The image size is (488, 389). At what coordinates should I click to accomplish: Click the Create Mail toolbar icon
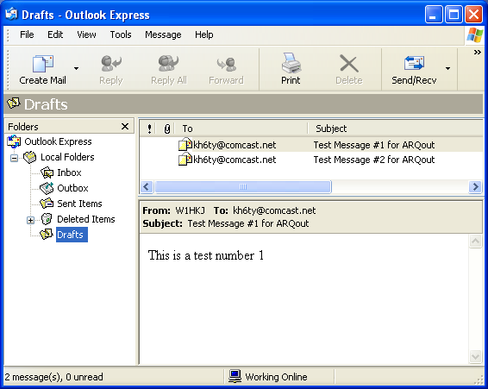(x=43, y=64)
